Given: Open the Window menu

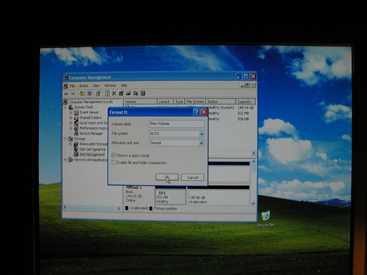Looking at the screenshot, I should (x=110, y=85).
